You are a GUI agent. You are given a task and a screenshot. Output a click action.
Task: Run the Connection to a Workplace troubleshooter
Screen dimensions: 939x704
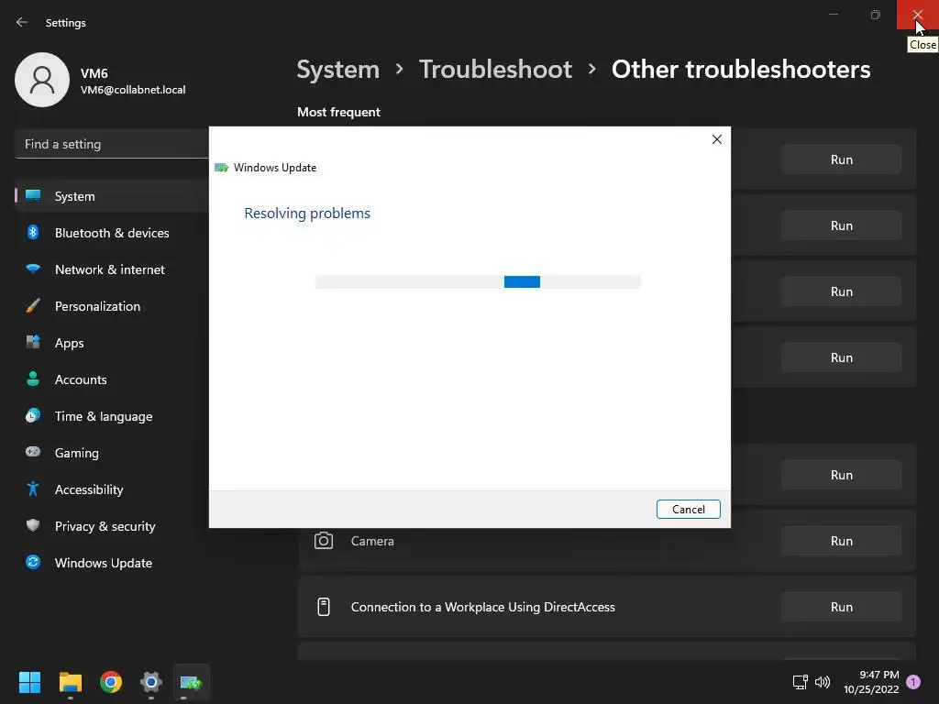(842, 607)
